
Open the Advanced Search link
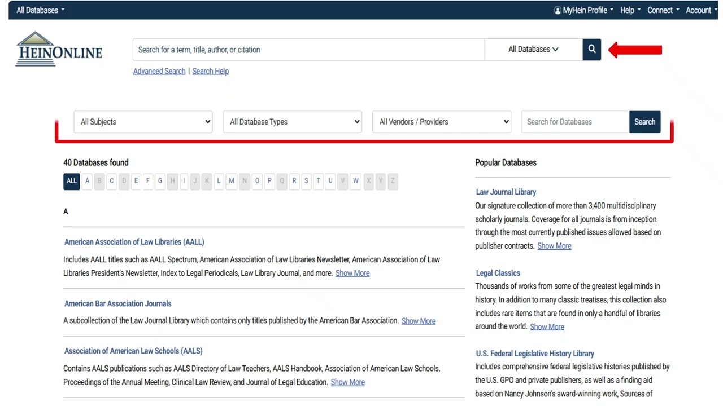click(x=159, y=71)
